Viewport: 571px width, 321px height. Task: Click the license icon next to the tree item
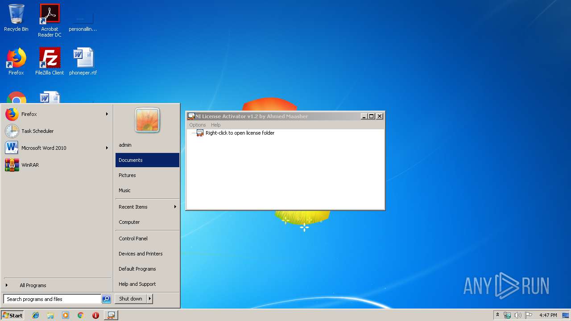(200, 133)
